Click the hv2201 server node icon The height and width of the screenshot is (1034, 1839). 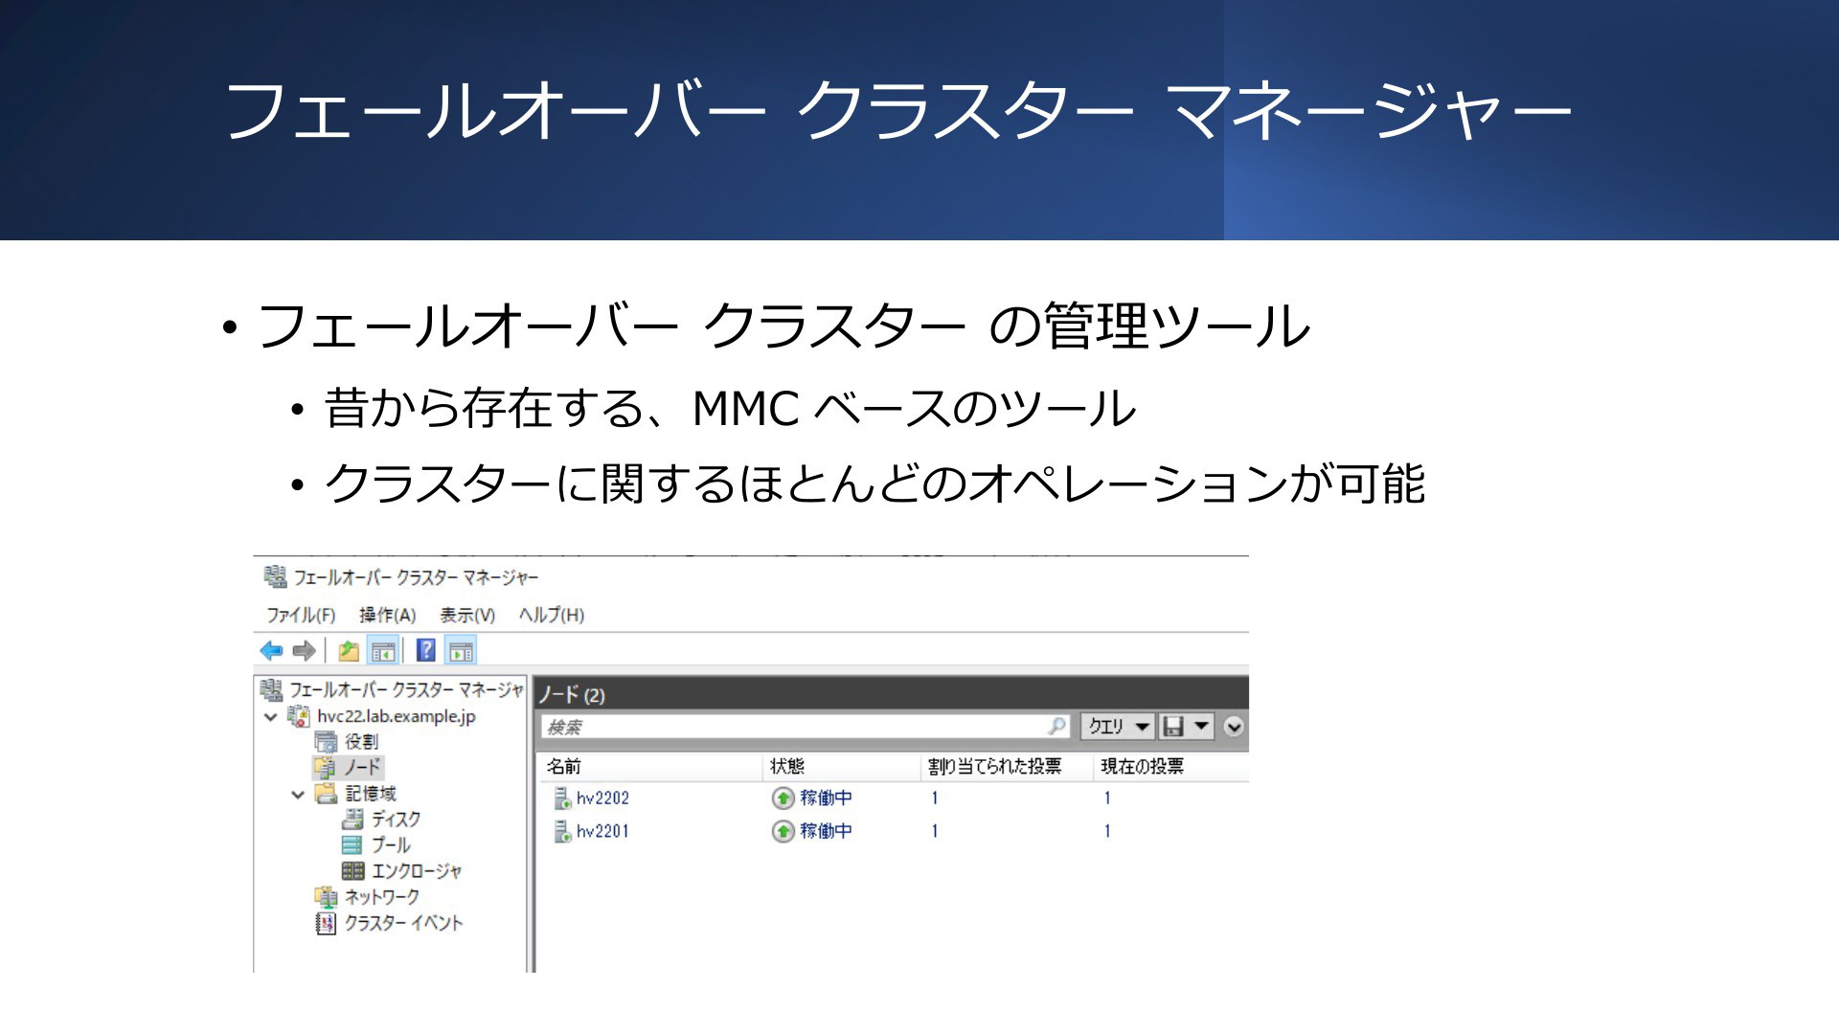pyautogui.click(x=562, y=832)
